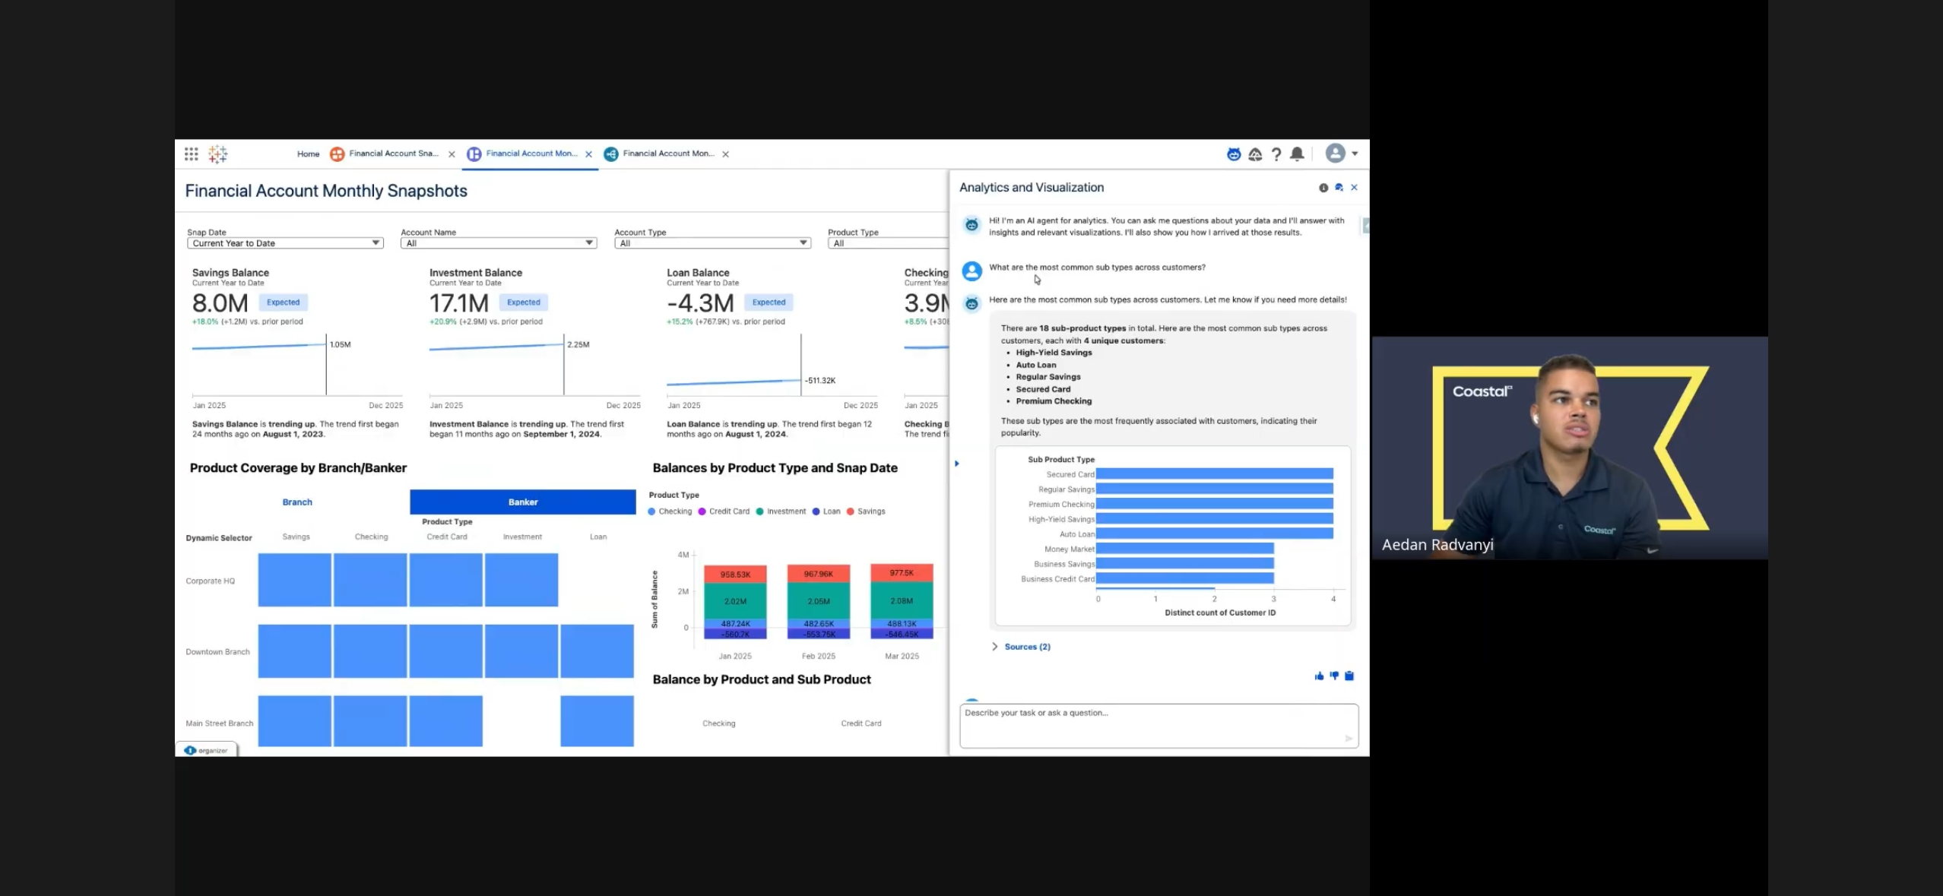Switch to the Financial Account Sna... tab
The height and width of the screenshot is (896, 1943).
tap(393, 154)
